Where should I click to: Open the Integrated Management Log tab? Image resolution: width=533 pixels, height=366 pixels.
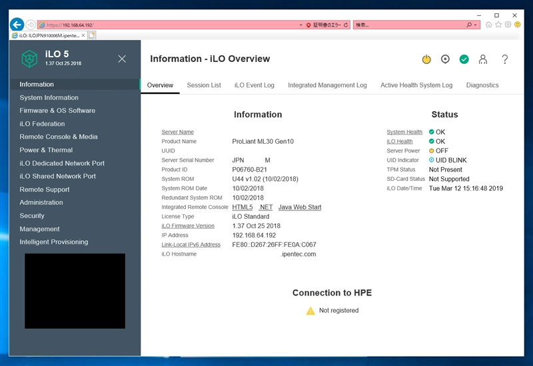click(327, 85)
